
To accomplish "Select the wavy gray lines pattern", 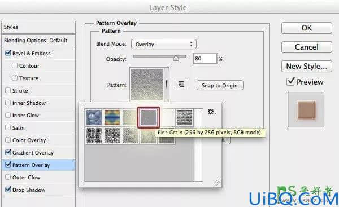I will 184,117.
